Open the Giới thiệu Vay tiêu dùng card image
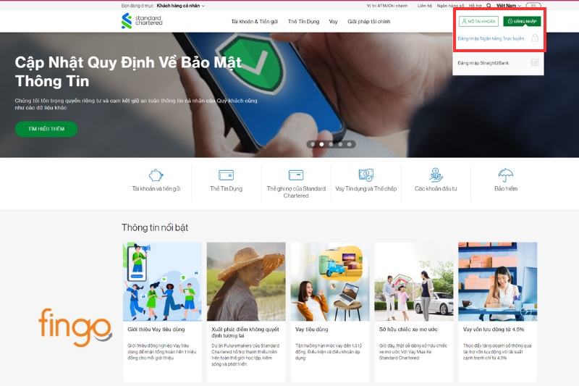The width and height of the screenshot is (579, 386). pos(162,282)
